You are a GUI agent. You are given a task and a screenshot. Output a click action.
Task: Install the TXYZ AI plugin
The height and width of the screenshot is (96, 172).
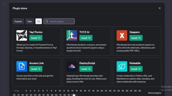click(x=86, y=38)
